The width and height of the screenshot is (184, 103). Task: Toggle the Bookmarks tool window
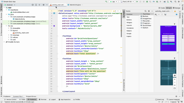point(1,80)
